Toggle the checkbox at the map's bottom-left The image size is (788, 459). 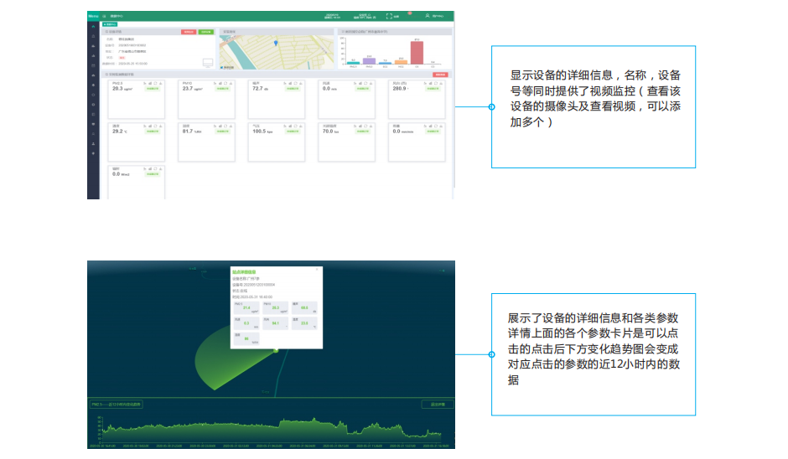[220, 67]
